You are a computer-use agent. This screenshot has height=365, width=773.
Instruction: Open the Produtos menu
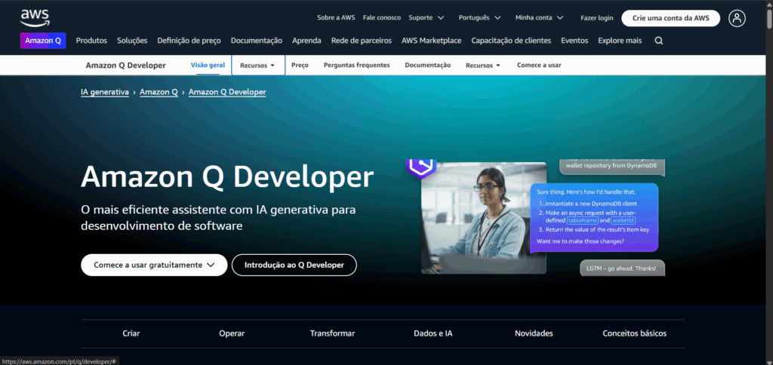coord(91,41)
